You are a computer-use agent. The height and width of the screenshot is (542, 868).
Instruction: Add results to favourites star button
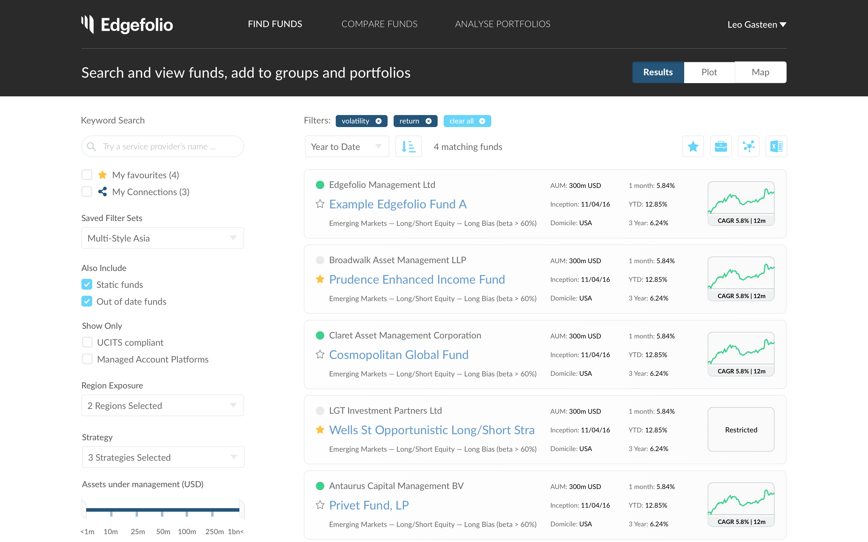(693, 147)
